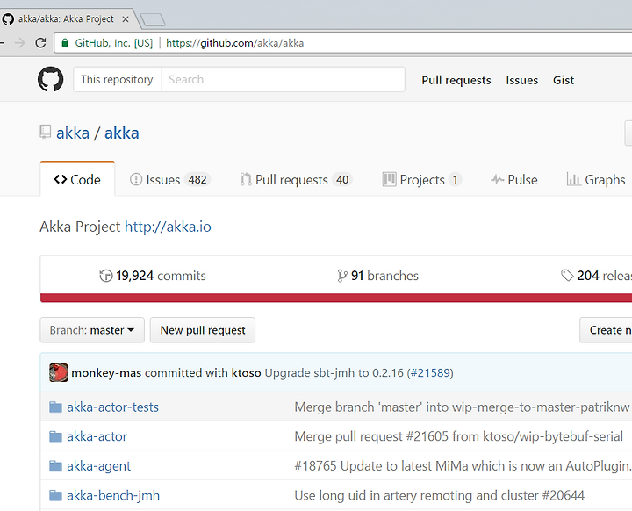Open the akka-bench-jmh folder

coord(113,496)
